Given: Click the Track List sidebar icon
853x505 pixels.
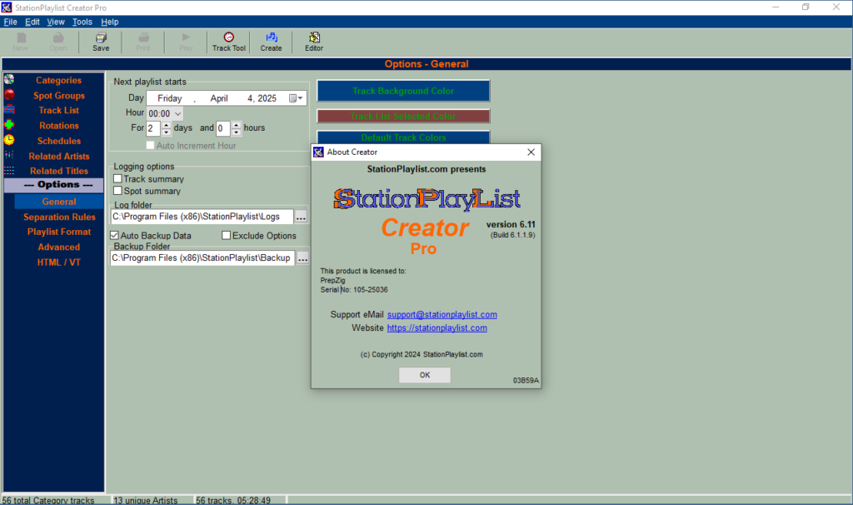Looking at the screenshot, I should [9, 109].
